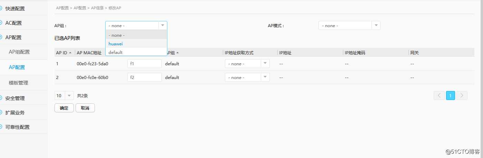Screen dimensions: 483x158
Task: Toggle the AP组 dropdown arrow
Action: 162,25
